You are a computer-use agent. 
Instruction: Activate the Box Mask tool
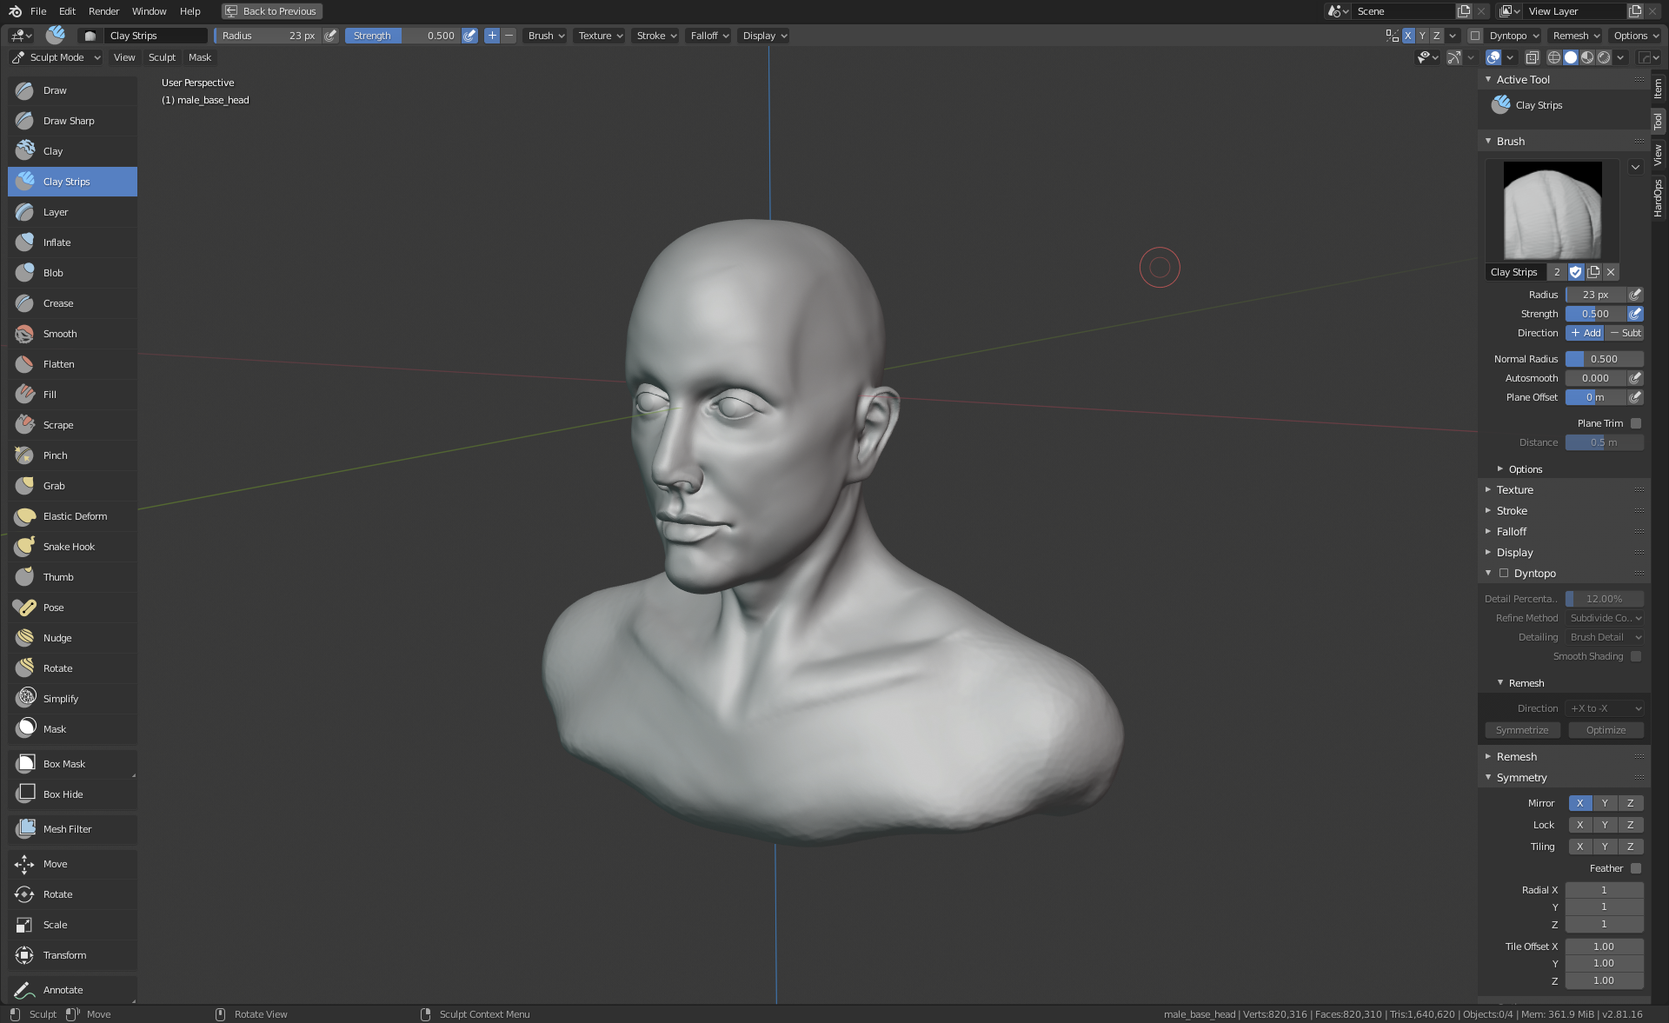(64, 764)
